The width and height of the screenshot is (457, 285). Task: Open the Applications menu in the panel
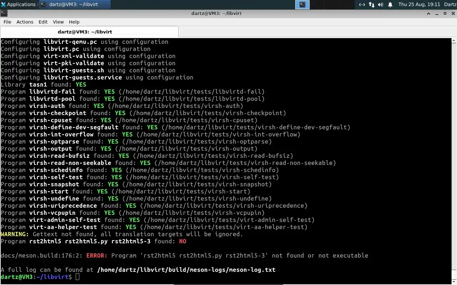click(19, 5)
